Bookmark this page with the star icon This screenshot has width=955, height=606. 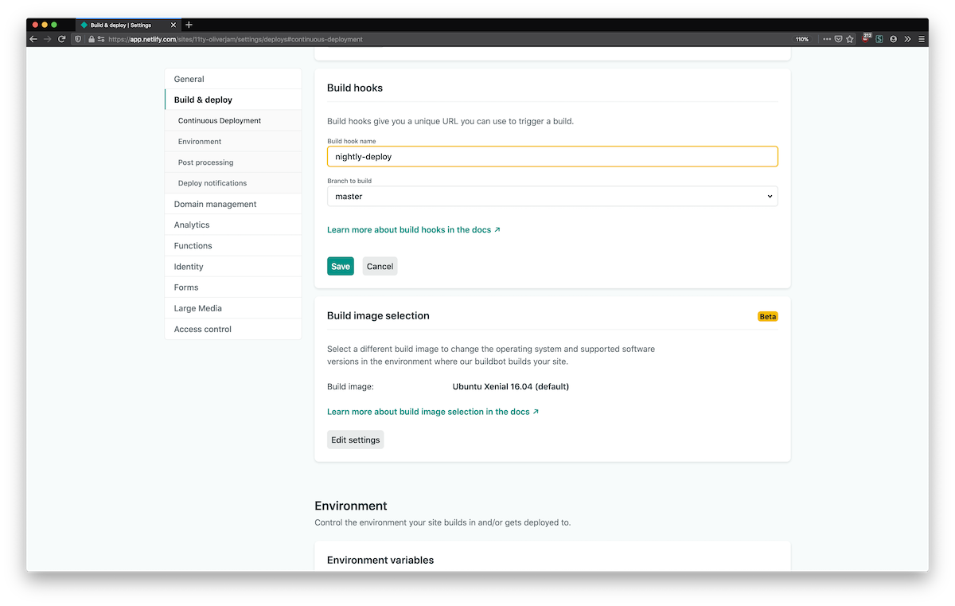coord(850,39)
